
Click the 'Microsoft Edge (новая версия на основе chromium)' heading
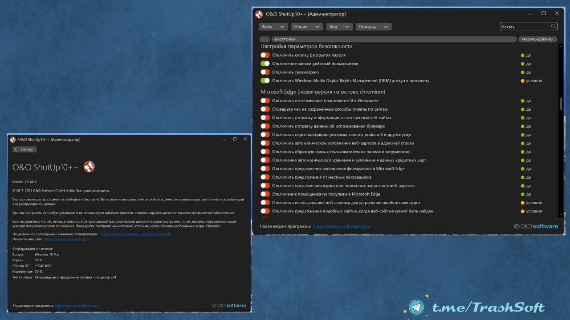[323, 92]
